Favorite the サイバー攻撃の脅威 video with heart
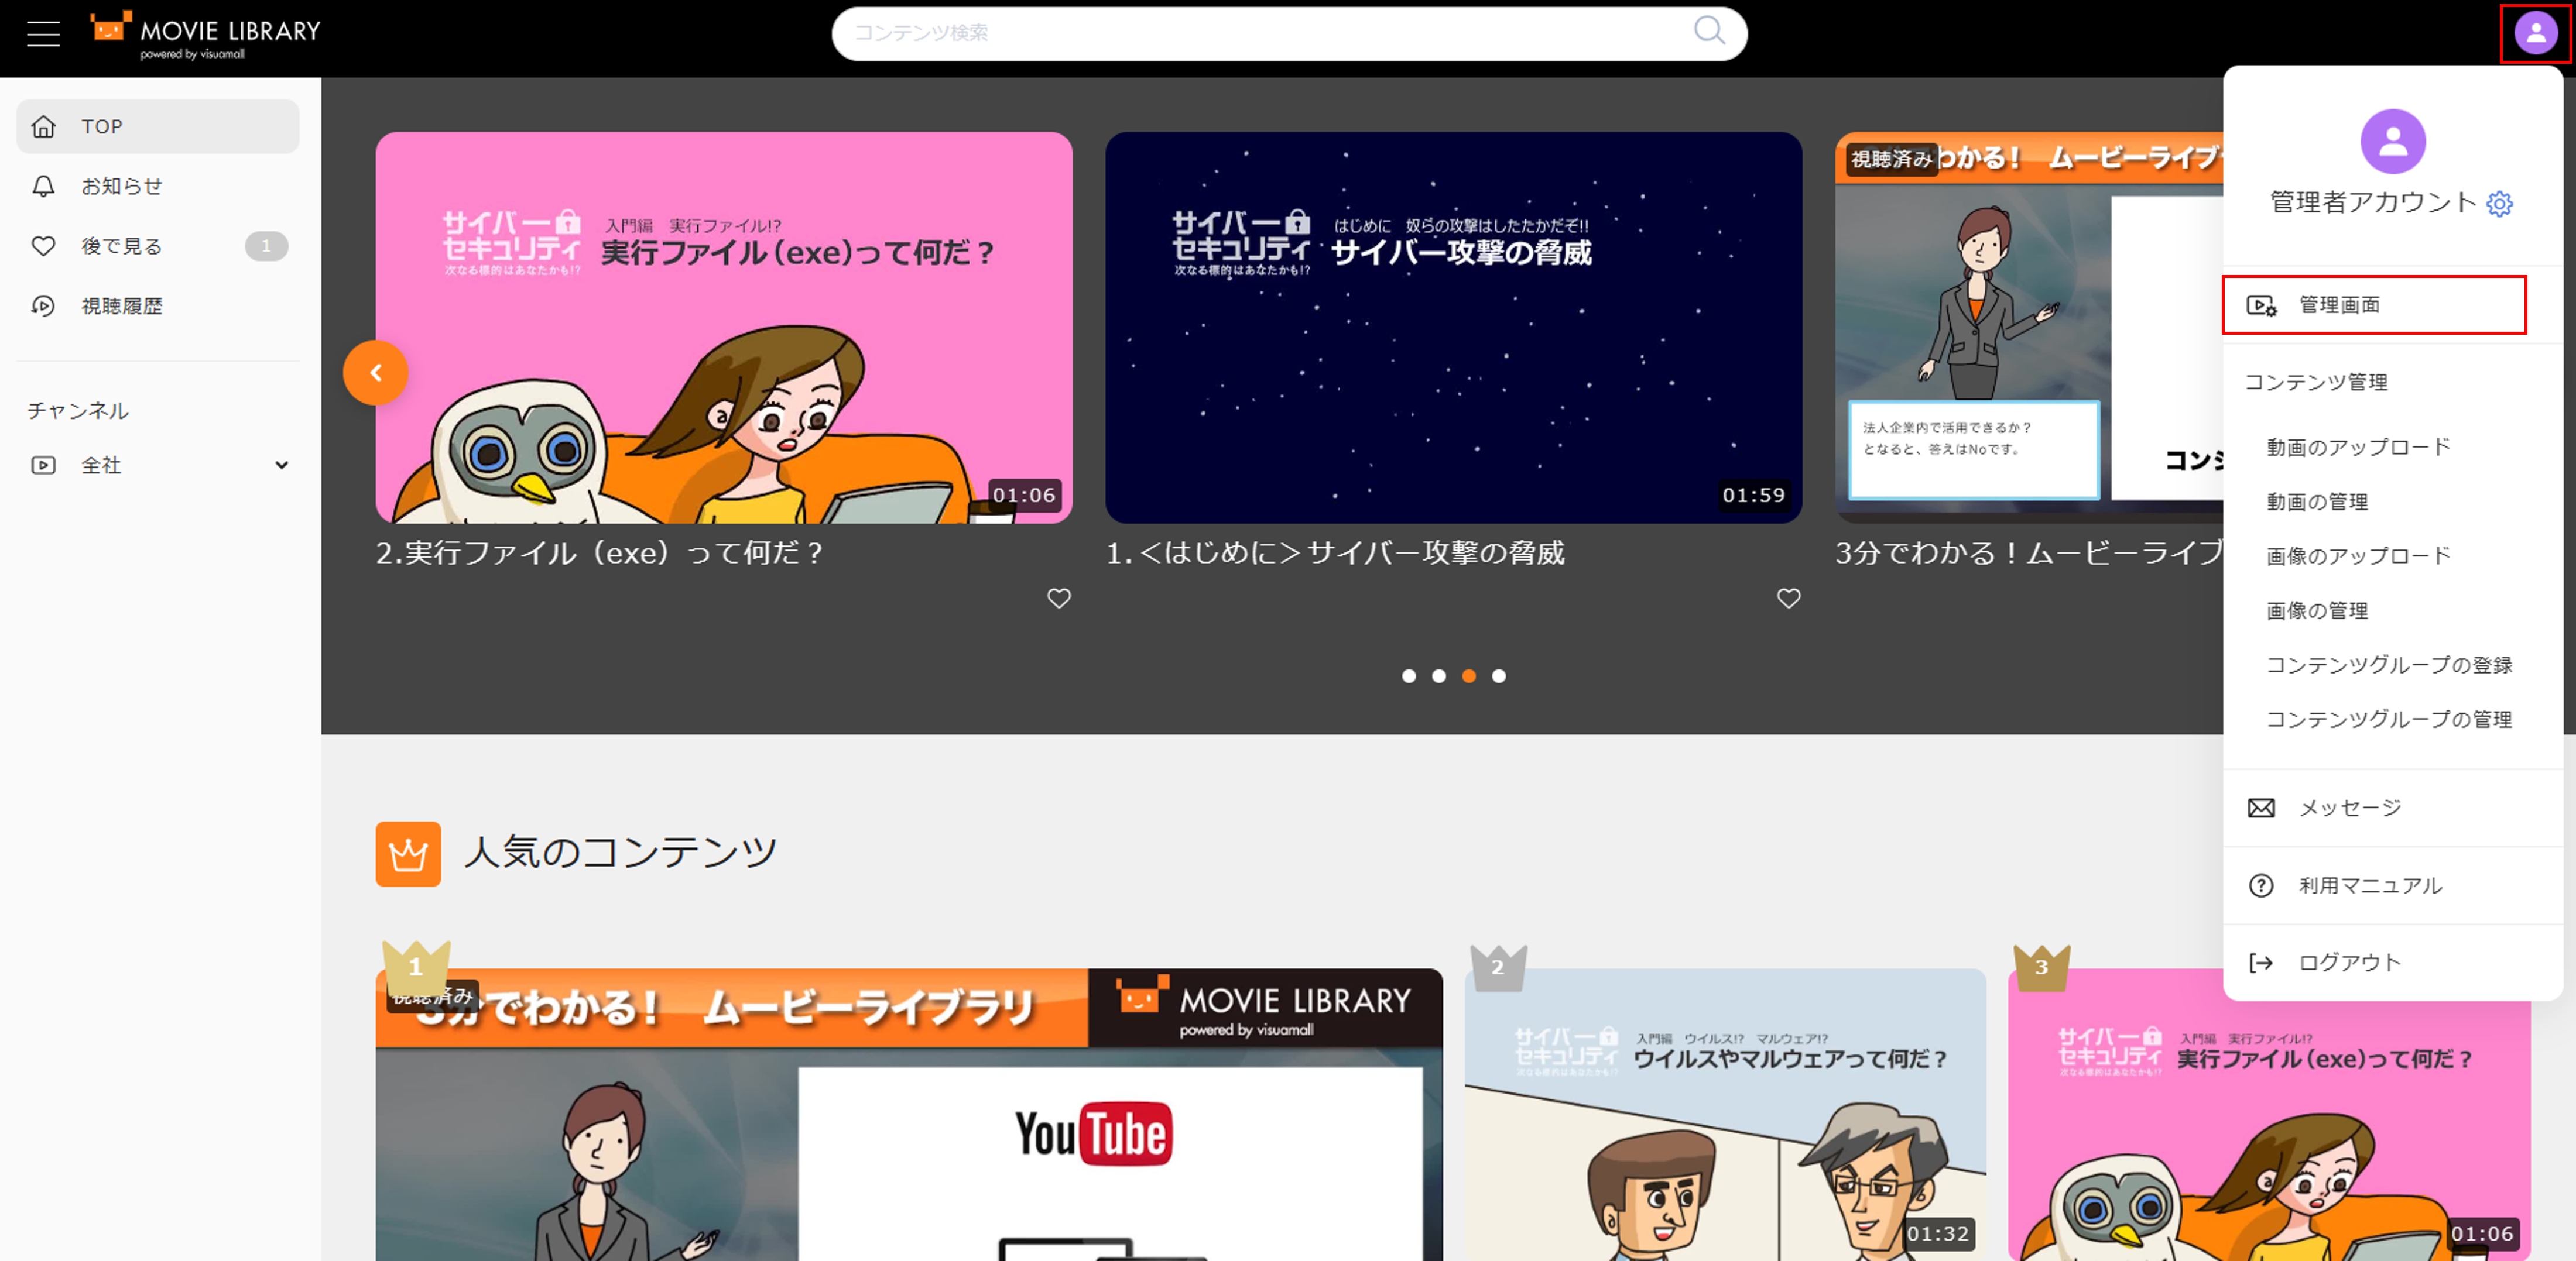 (1788, 597)
